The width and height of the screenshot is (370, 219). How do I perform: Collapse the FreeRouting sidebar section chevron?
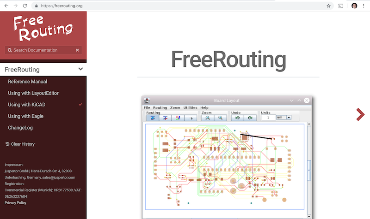pos(80,69)
